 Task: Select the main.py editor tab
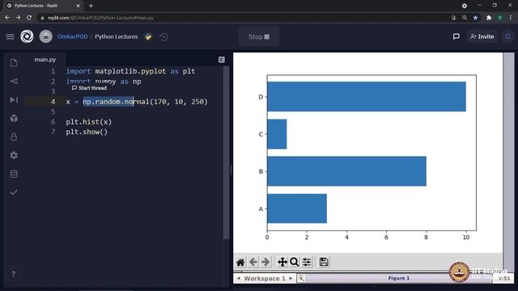point(45,60)
